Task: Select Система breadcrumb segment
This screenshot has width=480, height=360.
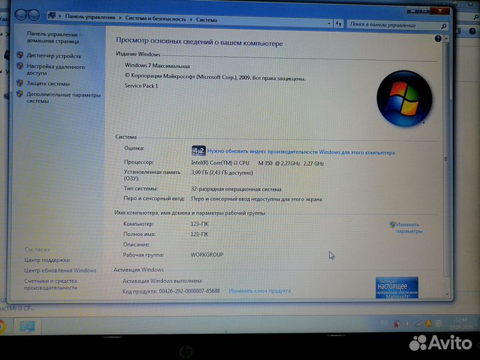Action: tap(207, 20)
